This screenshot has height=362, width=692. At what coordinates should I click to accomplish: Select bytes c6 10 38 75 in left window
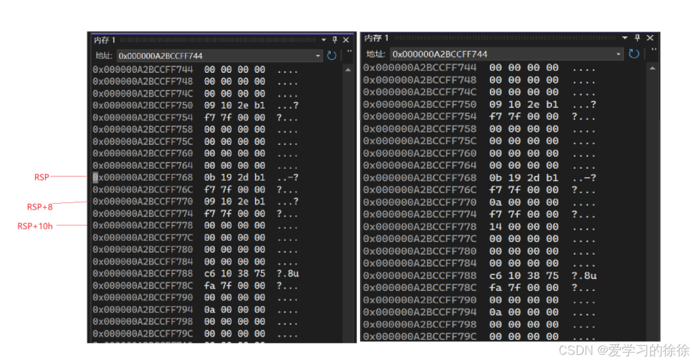click(234, 273)
